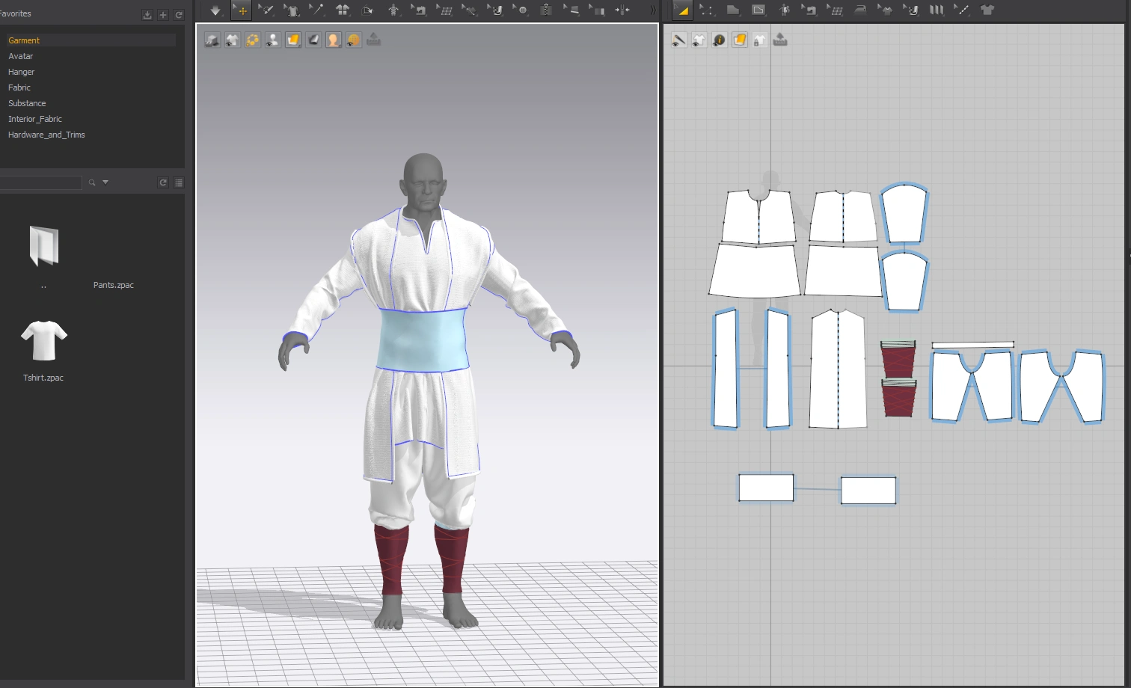The height and width of the screenshot is (688, 1131).
Task: Toggle sewing needle visibility in 2D window
Action: click(679, 40)
